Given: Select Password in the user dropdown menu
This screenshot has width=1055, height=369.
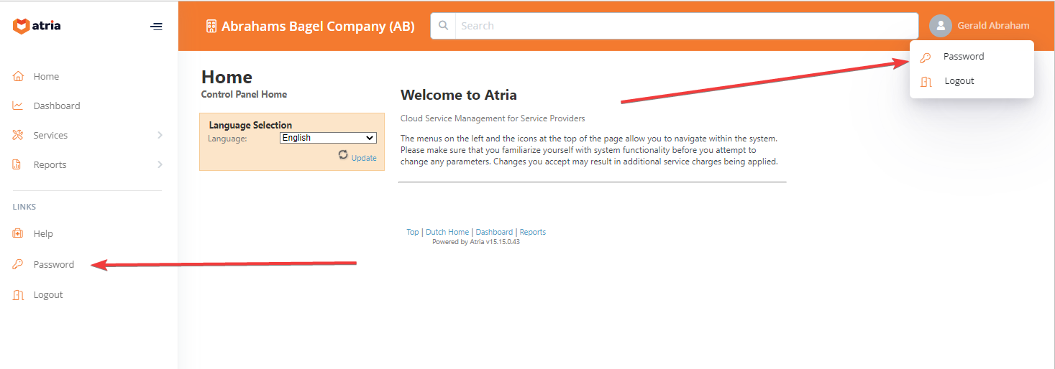Looking at the screenshot, I should pyautogui.click(x=963, y=57).
